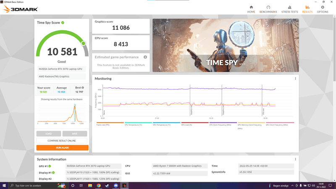Viewport: 336px width, 189px height.
Task: Click the taskbar clock showing 14:49
Action: [x=321, y=186]
